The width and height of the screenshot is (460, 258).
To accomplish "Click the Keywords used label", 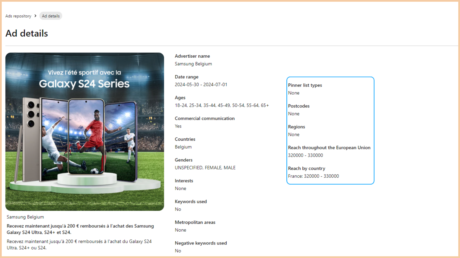I will point(191,202).
